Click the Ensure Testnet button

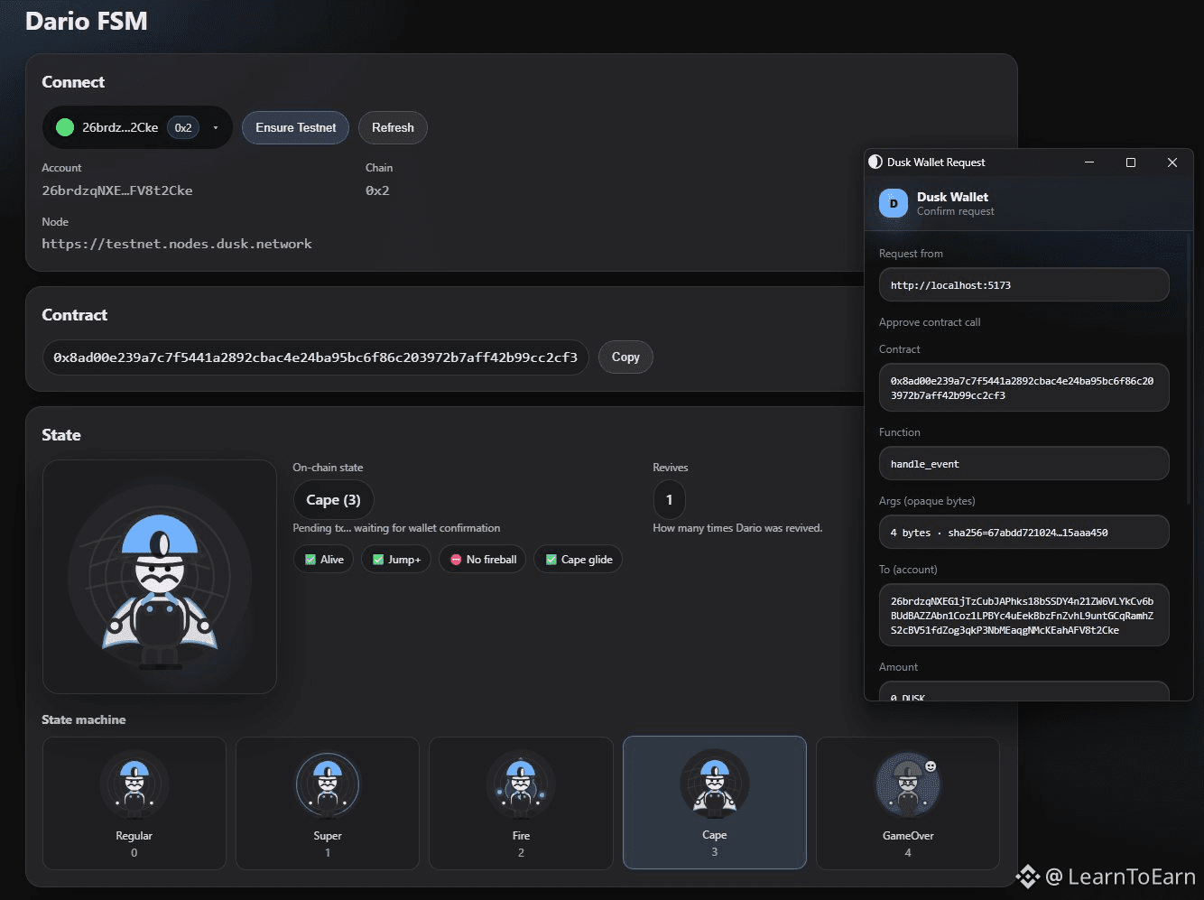tap(295, 127)
